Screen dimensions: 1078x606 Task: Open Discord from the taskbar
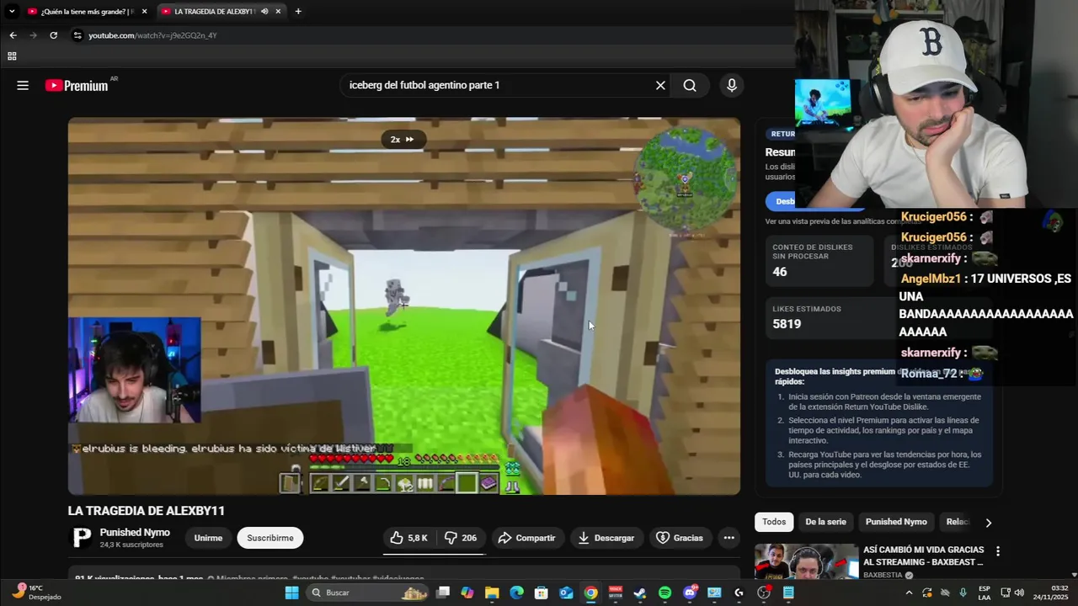(x=690, y=593)
